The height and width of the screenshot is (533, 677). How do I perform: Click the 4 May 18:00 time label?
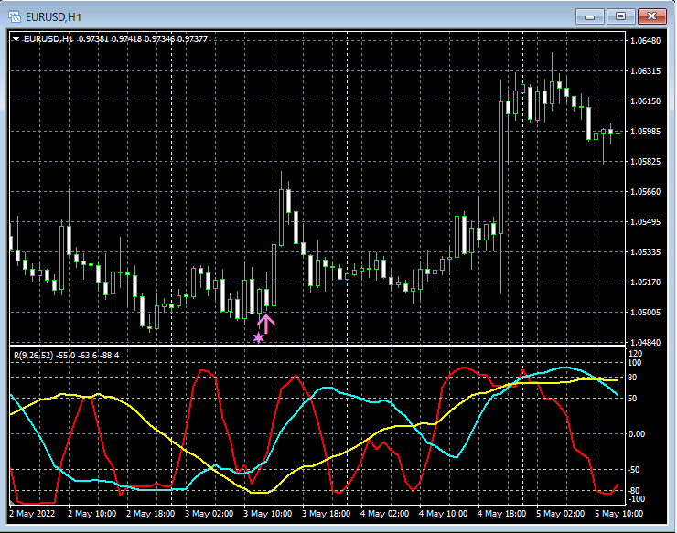pos(501,514)
